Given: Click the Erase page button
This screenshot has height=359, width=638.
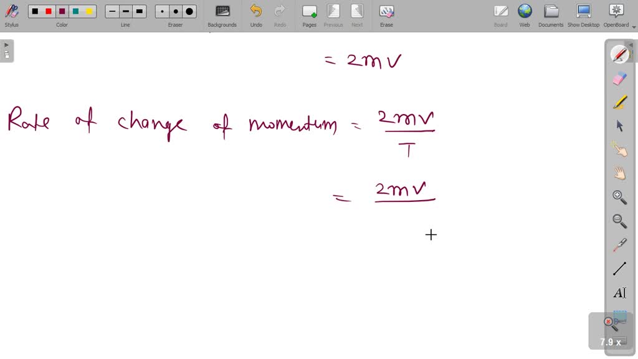Looking at the screenshot, I should pos(386,16).
